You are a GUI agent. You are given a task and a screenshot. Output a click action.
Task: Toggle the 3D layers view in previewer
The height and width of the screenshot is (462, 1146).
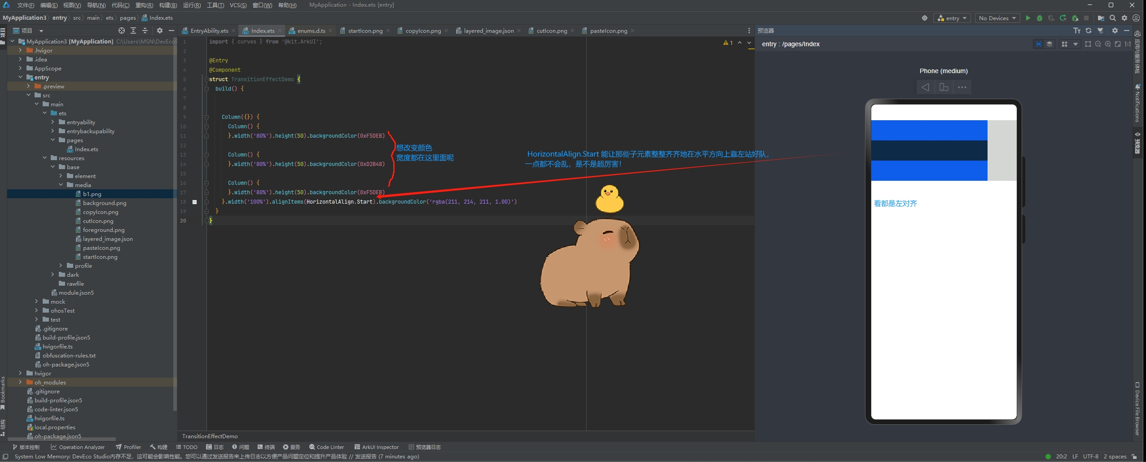1049,44
